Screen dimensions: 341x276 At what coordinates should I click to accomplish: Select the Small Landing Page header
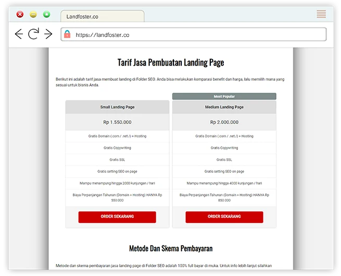(x=117, y=107)
